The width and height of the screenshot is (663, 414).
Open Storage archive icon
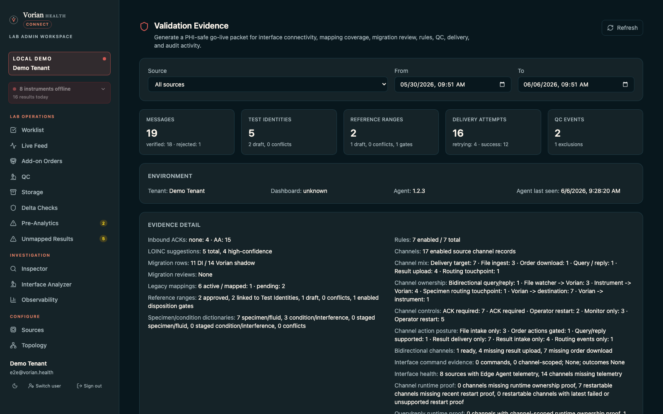point(13,192)
